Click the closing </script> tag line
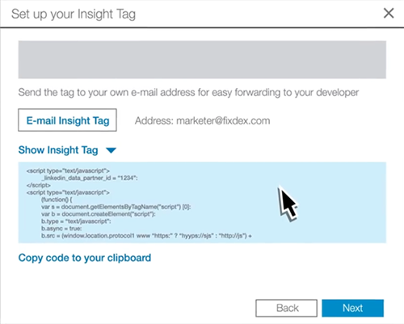404x324 pixels. (x=39, y=185)
